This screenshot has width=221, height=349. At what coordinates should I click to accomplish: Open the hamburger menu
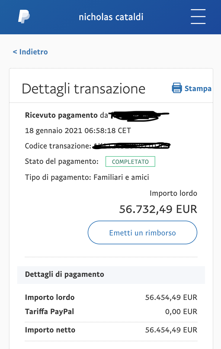pos(198,16)
